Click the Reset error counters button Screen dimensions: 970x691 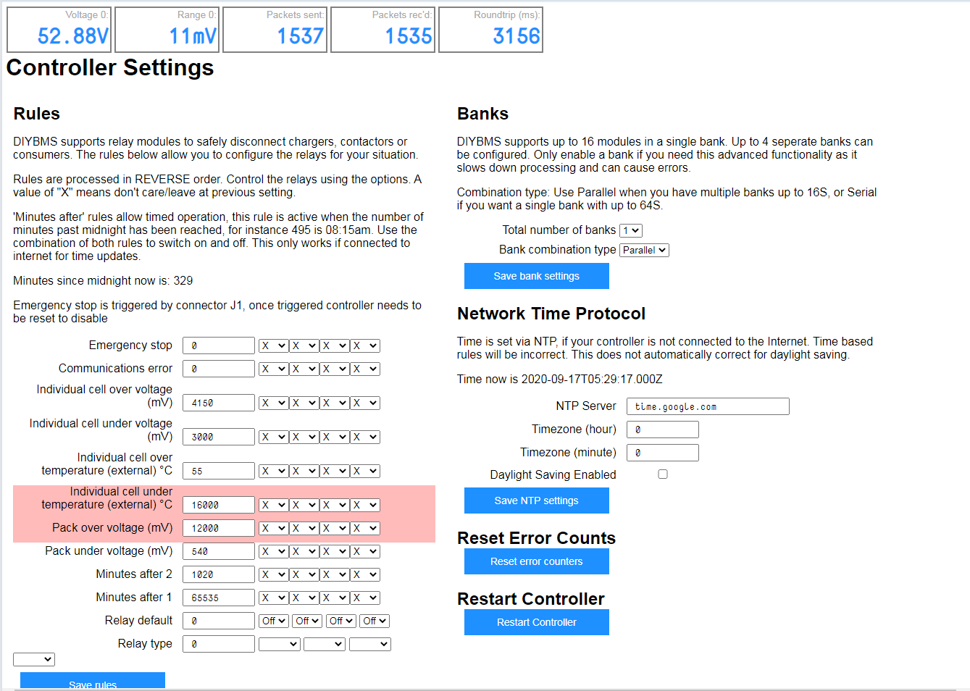[x=537, y=561]
